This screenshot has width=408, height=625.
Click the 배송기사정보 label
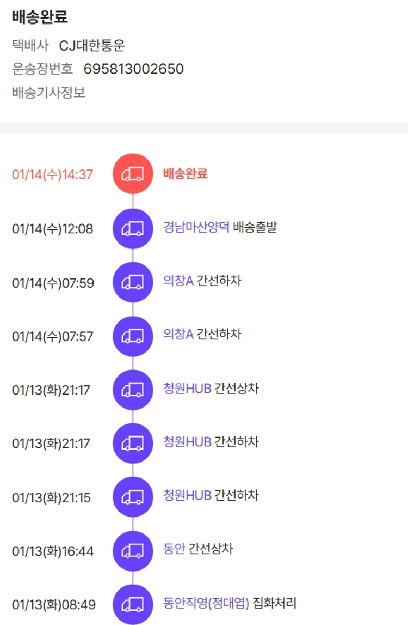point(48,93)
